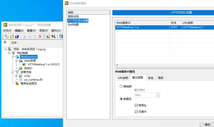Click the Open folder toolbar icon
This screenshot has height=127, width=214.
point(12,37)
